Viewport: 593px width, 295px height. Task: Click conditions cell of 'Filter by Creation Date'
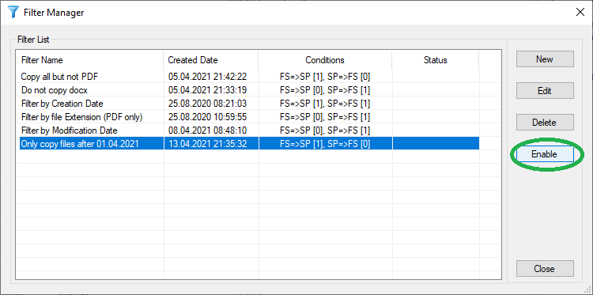click(x=325, y=104)
